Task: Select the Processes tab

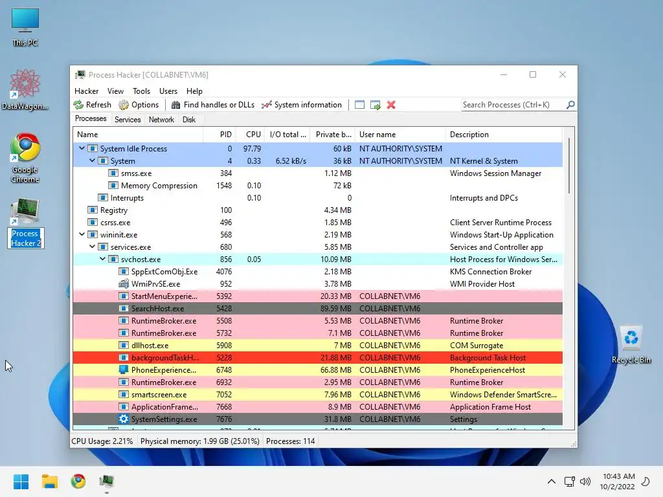Action: [x=91, y=119]
